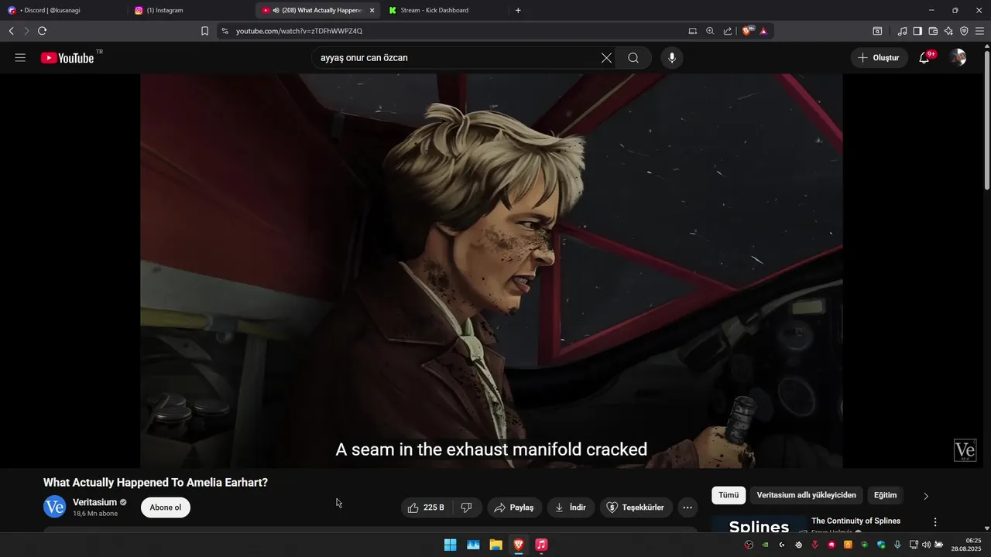Open the YouTube hamburger guide menu
The width and height of the screenshot is (991, 557).
pyautogui.click(x=20, y=58)
